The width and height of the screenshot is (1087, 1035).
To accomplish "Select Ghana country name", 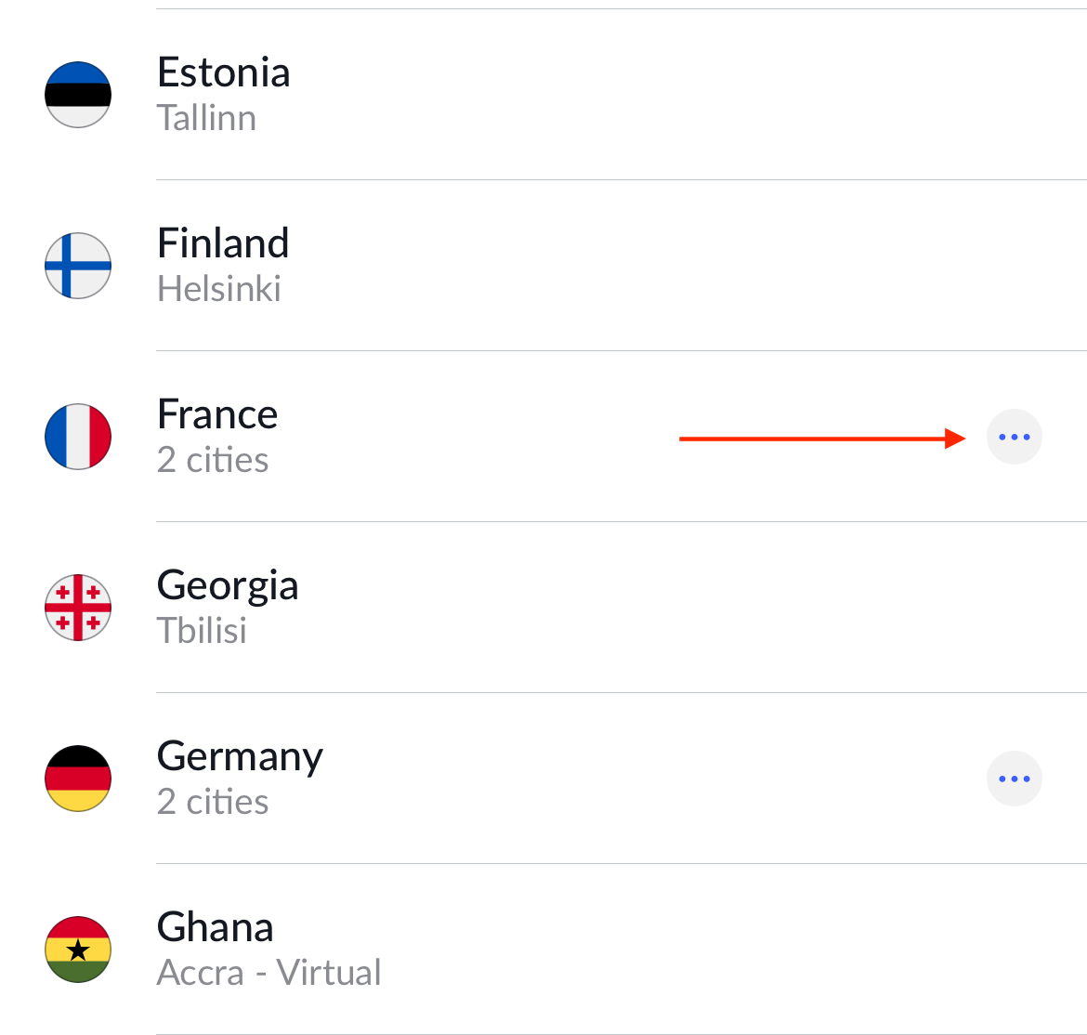I will tap(215, 927).
